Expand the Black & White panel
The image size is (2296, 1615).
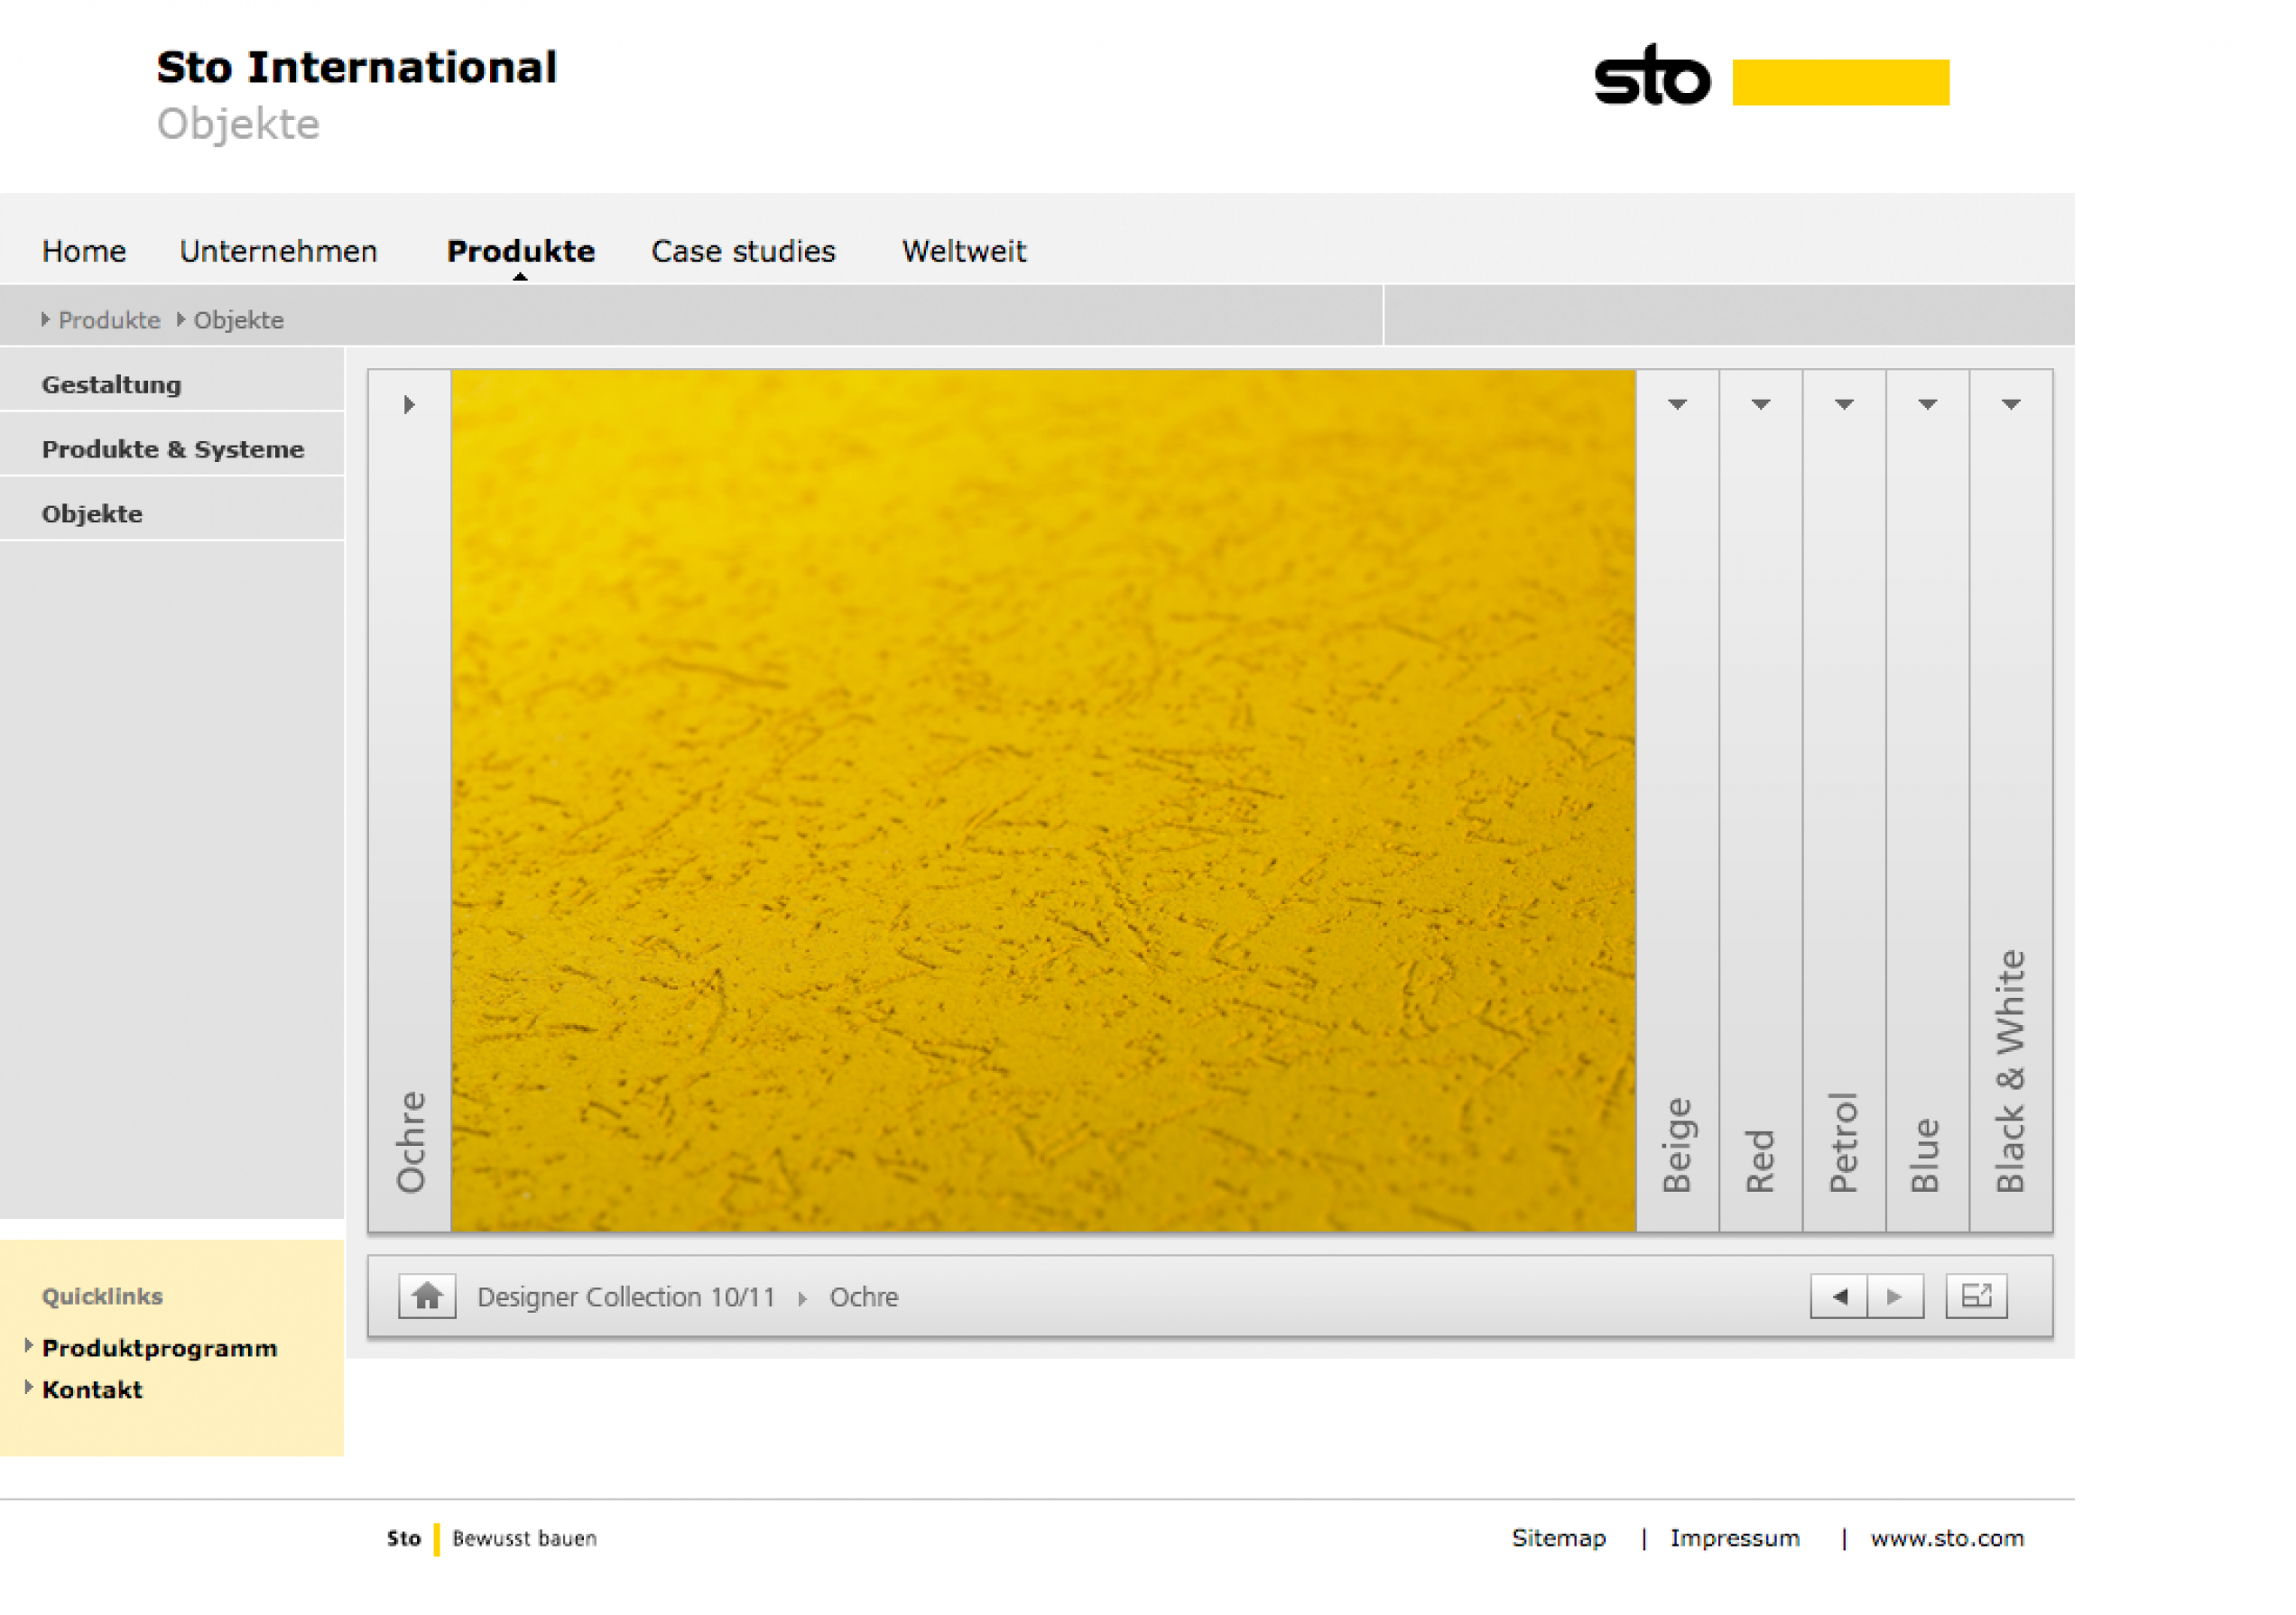2010,405
